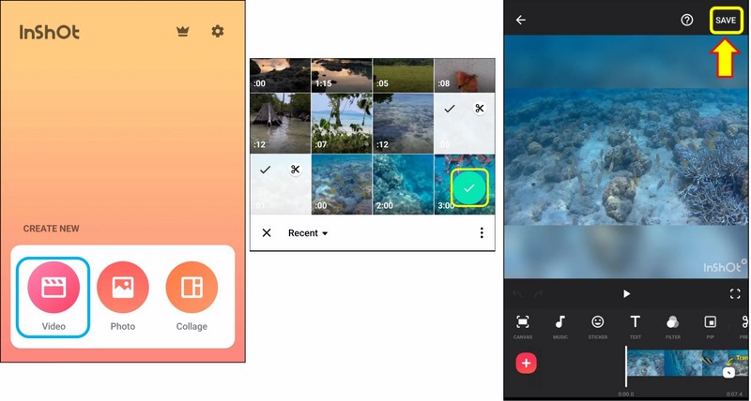Select the 1:15 sunset reflection video
Screen dimensions: 751x401
(x=342, y=75)
